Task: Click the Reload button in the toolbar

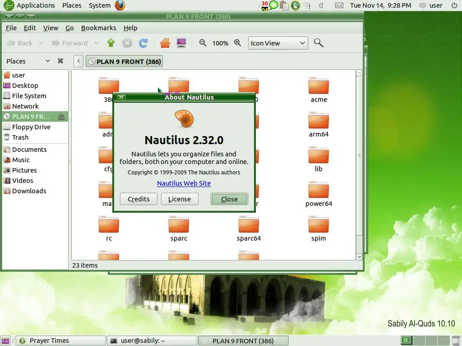Action: pyautogui.click(x=143, y=43)
